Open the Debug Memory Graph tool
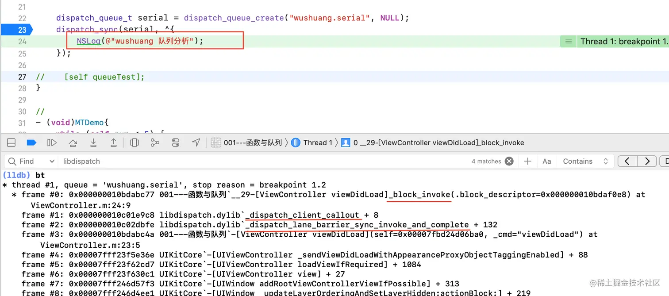Screen dimensions: 669x296 [x=155, y=142]
